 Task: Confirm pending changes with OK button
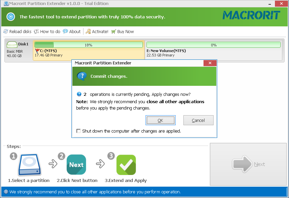coord(161,120)
